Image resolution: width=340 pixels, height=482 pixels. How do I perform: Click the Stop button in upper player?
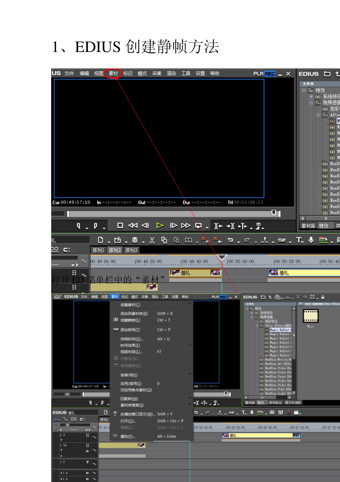click(x=120, y=226)
